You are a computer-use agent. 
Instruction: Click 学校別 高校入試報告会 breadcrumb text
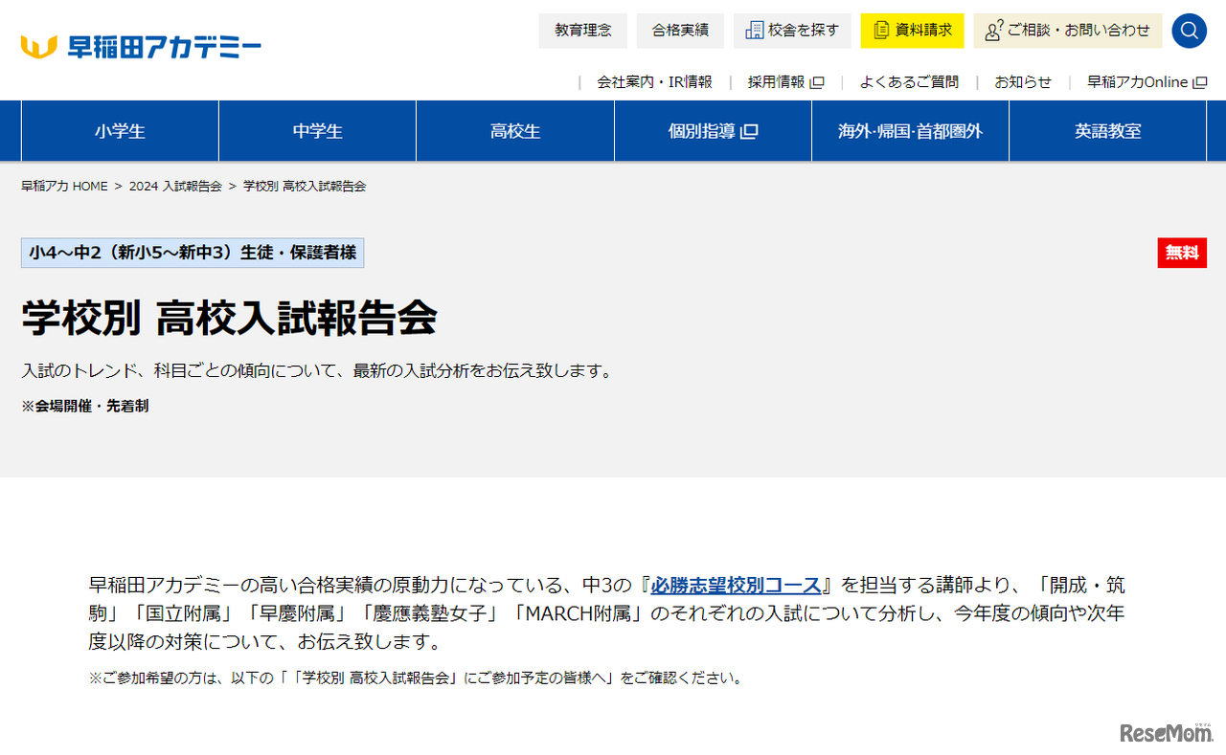pos(305,187)
